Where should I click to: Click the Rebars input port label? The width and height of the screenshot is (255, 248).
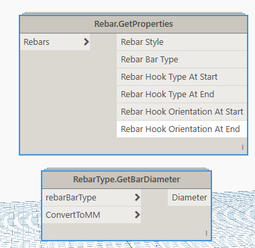tap(36, 42)
